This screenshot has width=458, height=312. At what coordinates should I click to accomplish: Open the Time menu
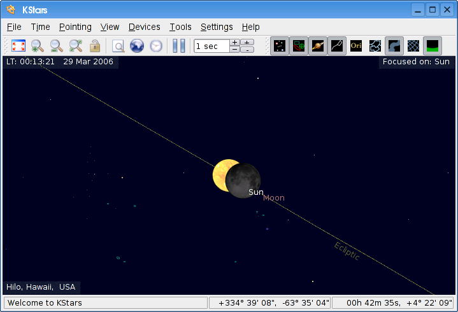(x=41, y=27)
